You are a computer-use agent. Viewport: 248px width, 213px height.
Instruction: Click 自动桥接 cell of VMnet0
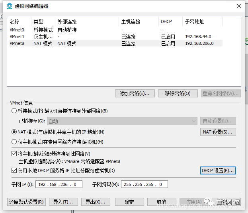67,30
